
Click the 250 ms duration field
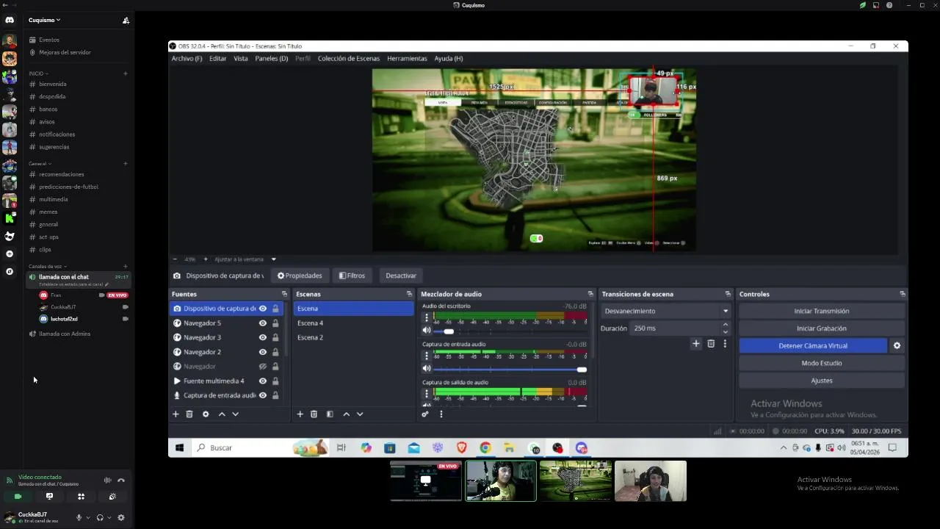(x=674, y=328)
